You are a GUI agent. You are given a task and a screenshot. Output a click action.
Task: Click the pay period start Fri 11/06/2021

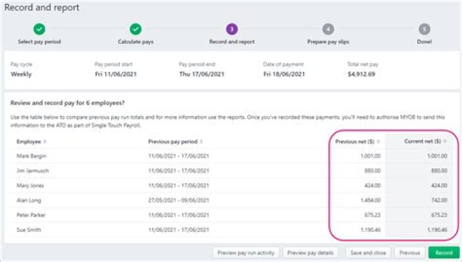click(x=116, y=74)
